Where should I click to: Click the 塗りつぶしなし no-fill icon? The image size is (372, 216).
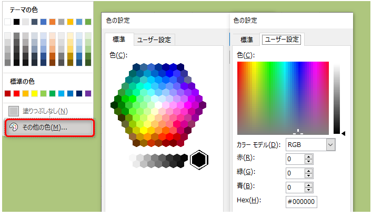14,111
